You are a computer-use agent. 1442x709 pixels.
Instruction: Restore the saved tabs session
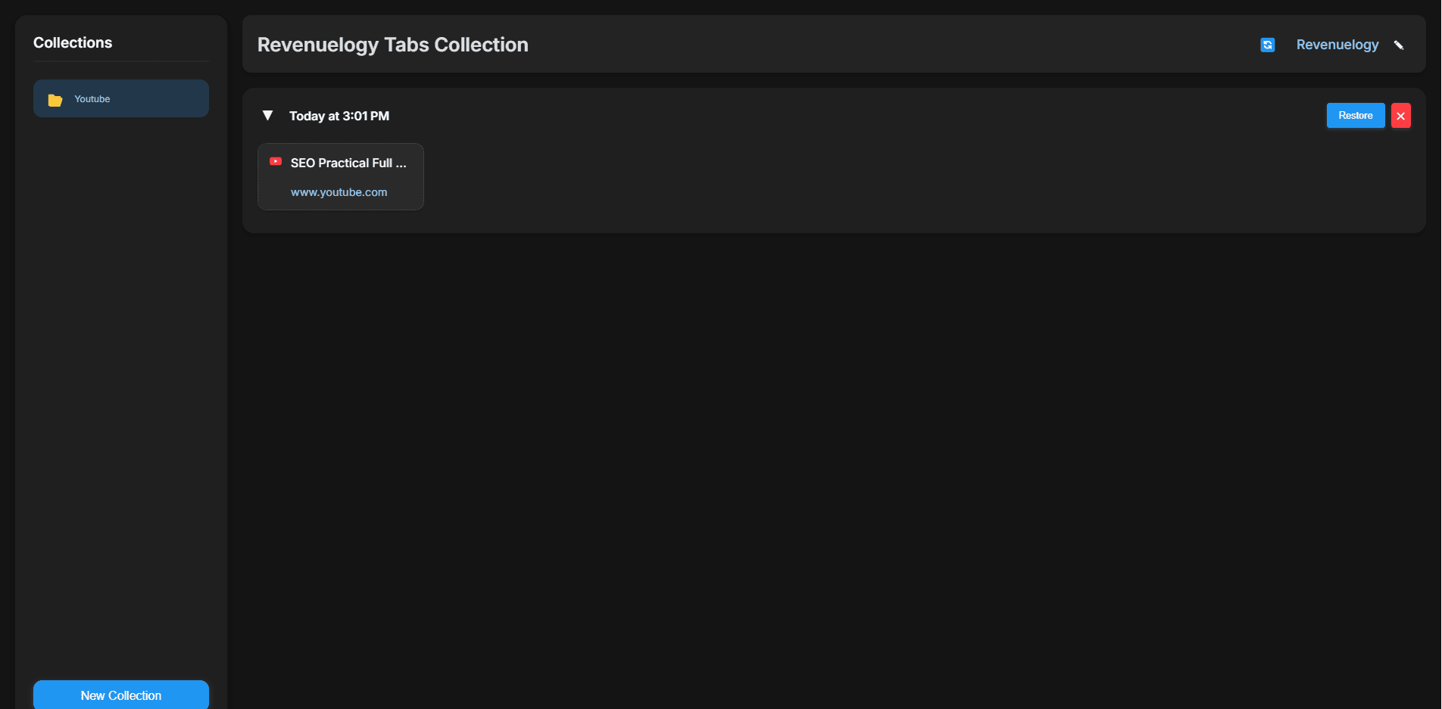1355,116
